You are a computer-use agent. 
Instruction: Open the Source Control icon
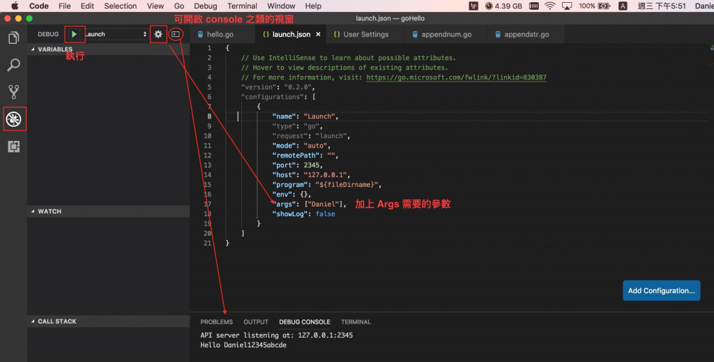[x=14, y=92]
